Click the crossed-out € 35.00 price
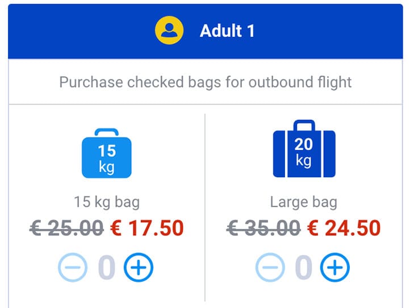Viewport: 410px width, 308px height. pos(263,228)
